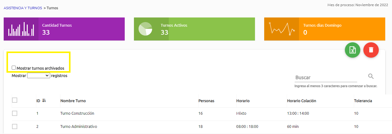The height and width of the screenshot is (134, 392).
Task: Enable Mostrar turnos archivados checkbox
Action: pos(14,68)
